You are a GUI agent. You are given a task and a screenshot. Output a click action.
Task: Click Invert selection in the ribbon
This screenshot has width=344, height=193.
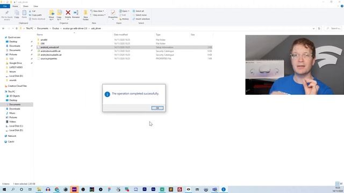point(141,19)
